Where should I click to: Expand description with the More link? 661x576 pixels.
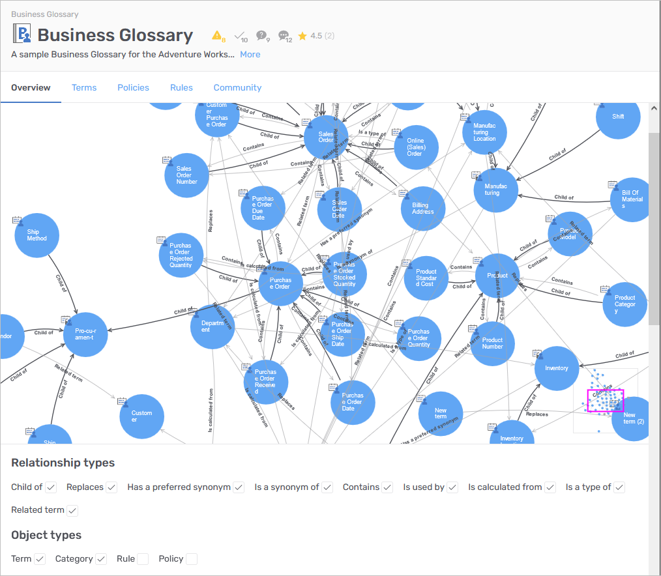point(250,54)
